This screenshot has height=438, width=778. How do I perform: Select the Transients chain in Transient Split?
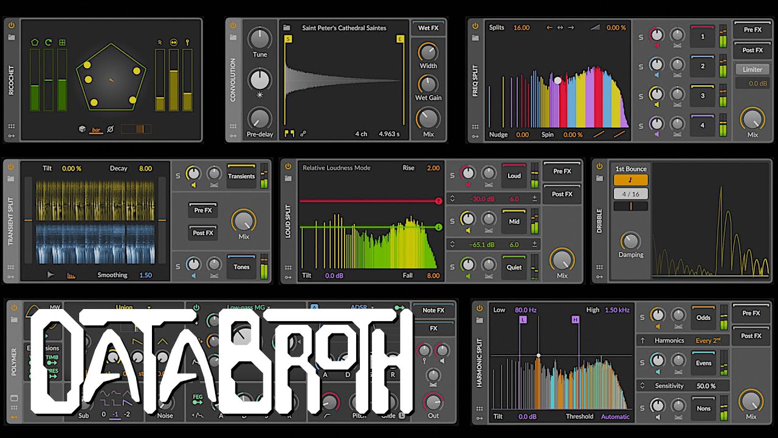[x=241, y=175]
